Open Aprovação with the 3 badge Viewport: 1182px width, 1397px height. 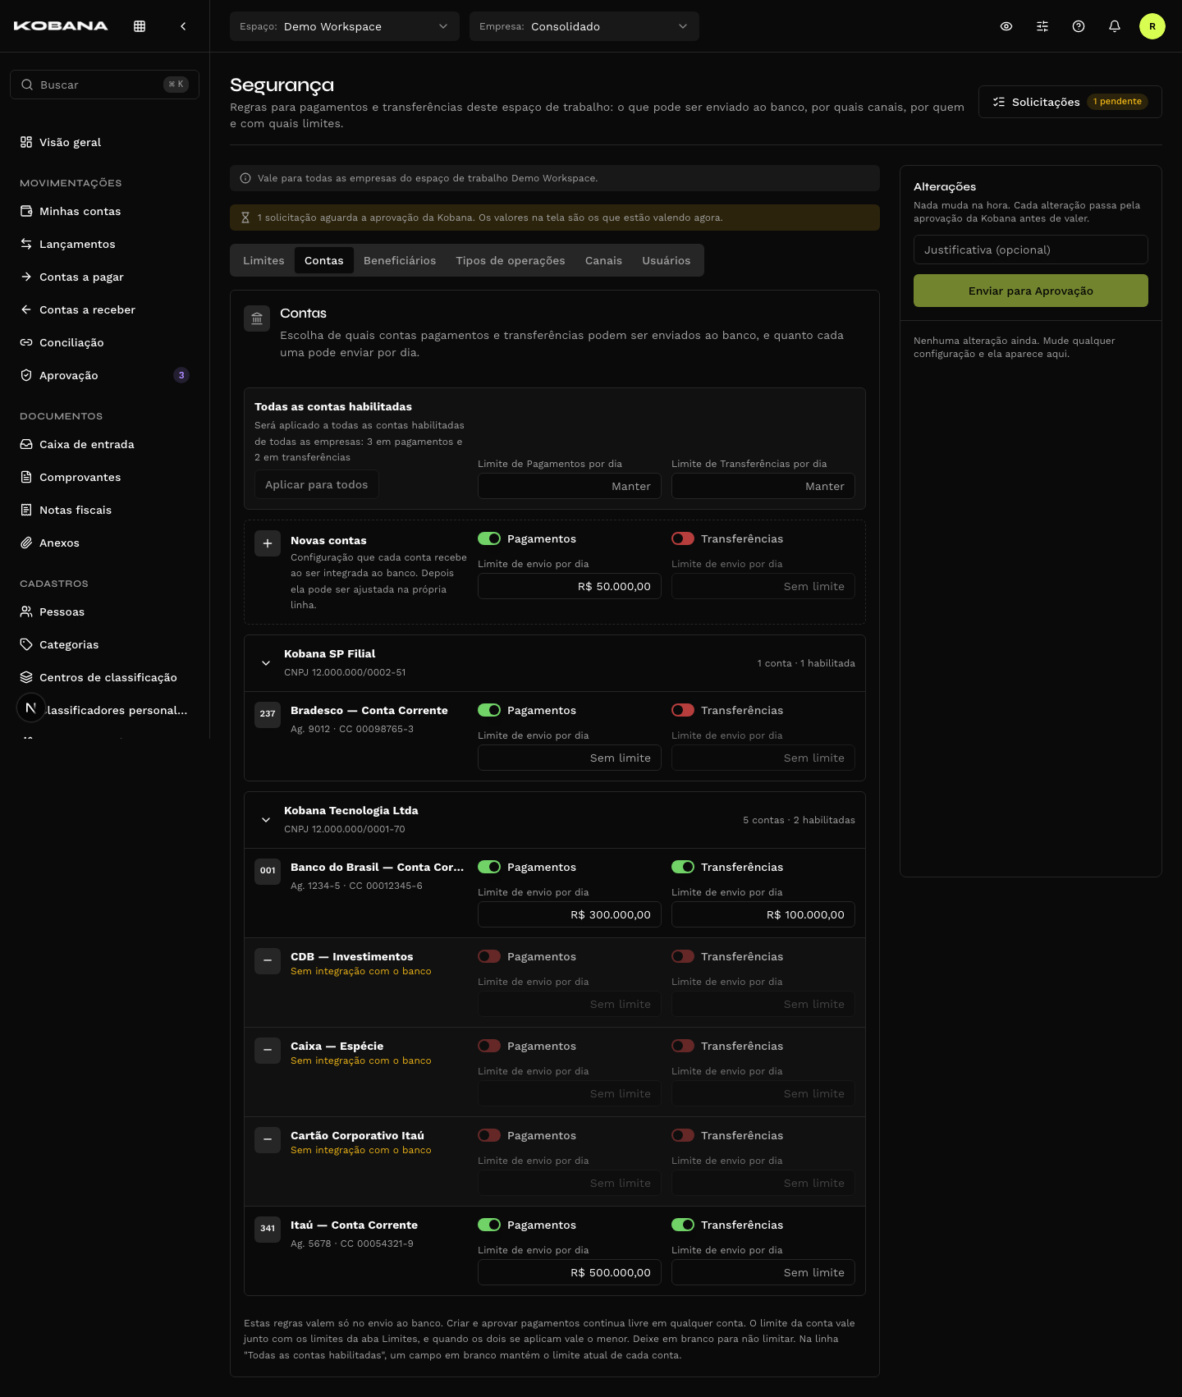pyautogui.click(x=104, y=375)
